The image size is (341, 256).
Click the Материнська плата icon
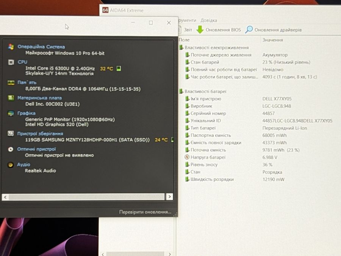coord(11,98)
